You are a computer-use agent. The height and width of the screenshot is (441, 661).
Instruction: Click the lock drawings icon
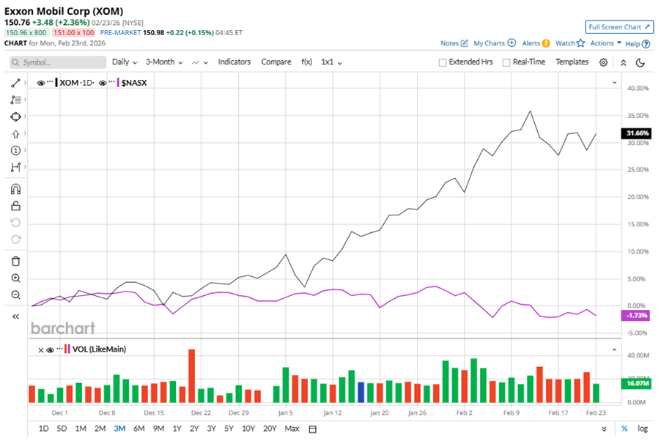tap(15, 206)
